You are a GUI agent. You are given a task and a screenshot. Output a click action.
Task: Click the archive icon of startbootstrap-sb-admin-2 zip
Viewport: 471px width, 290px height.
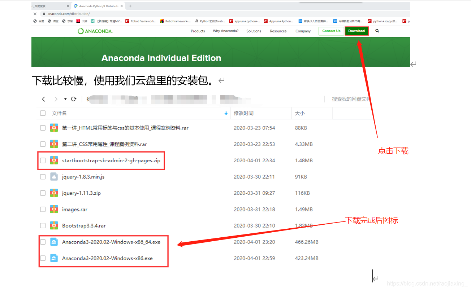(54, 161)
